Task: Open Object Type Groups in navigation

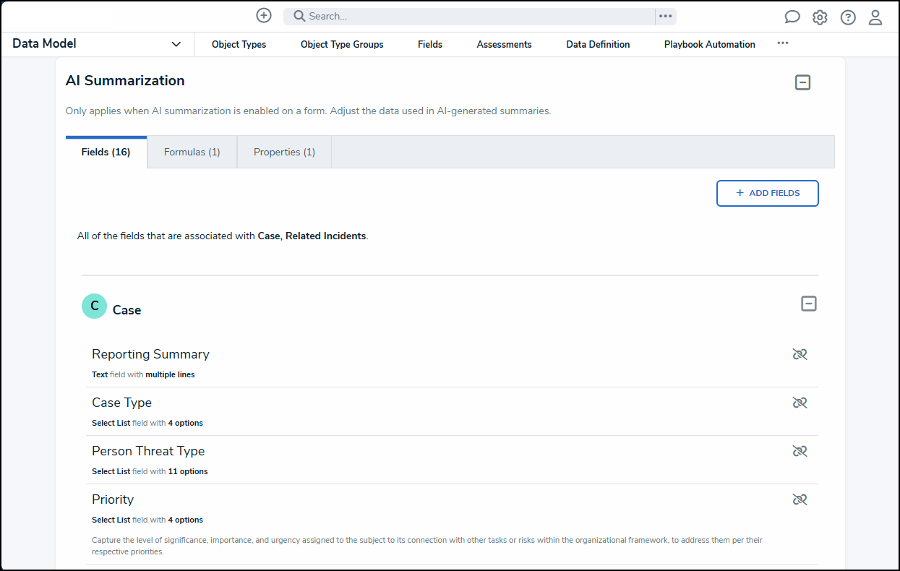Action: click(342, 45)
